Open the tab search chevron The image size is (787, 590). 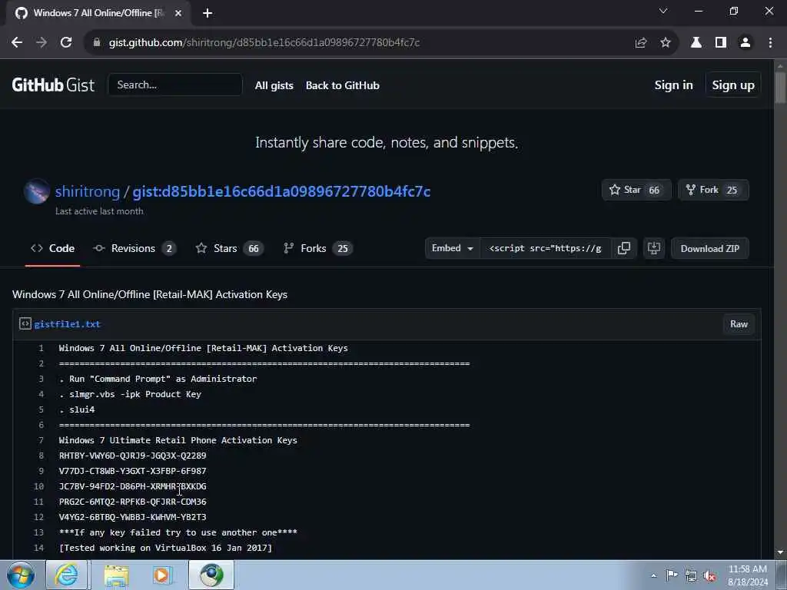[663, 11]
